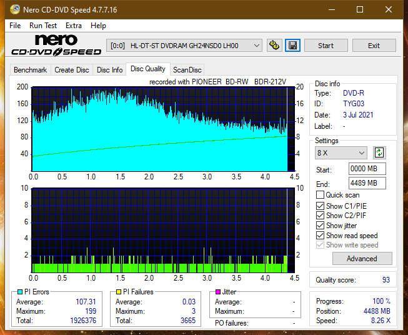The height and width of the screenshot is (335, 408).
Task: Click the Start button
Action: click(326, 46)
